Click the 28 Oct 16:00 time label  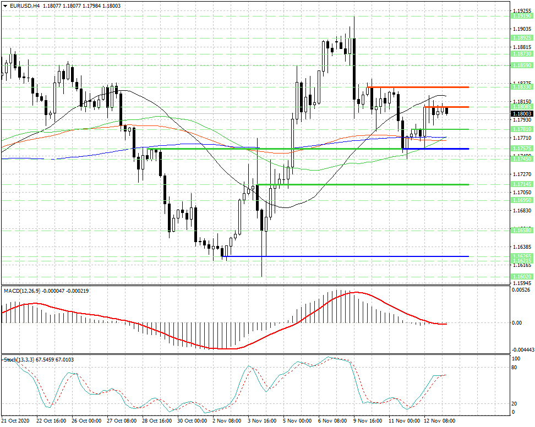coord(157,421)
